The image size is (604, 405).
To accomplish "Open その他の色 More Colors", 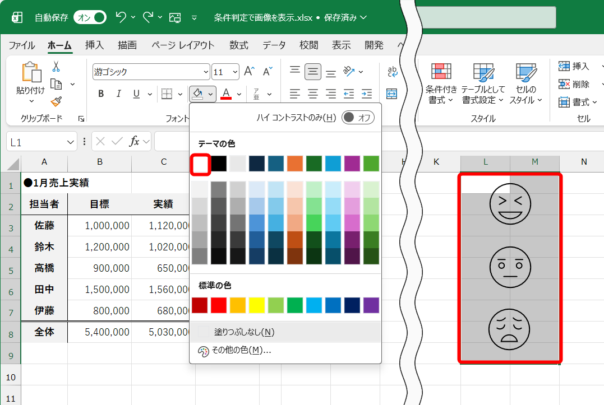I will 285,351.
